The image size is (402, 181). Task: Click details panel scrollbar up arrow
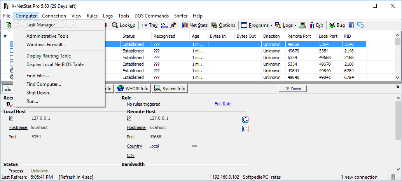pyautogui.click(x=397, y=97)
